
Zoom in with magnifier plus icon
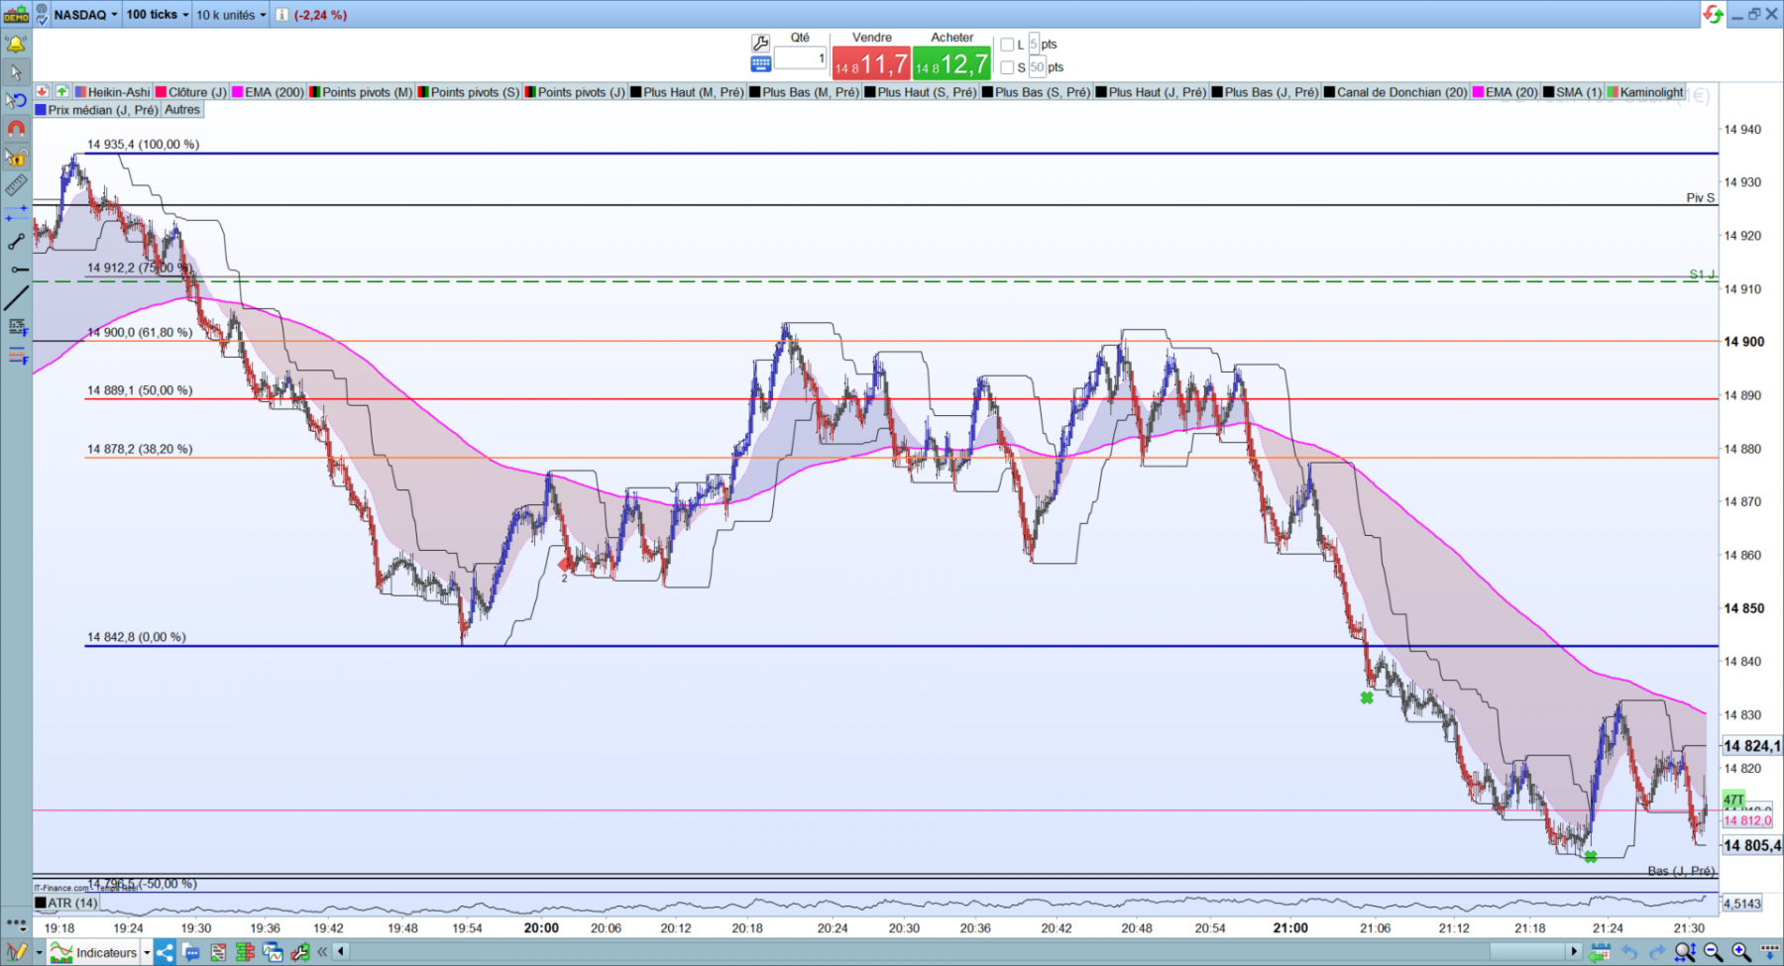(x=1740, y=952)
